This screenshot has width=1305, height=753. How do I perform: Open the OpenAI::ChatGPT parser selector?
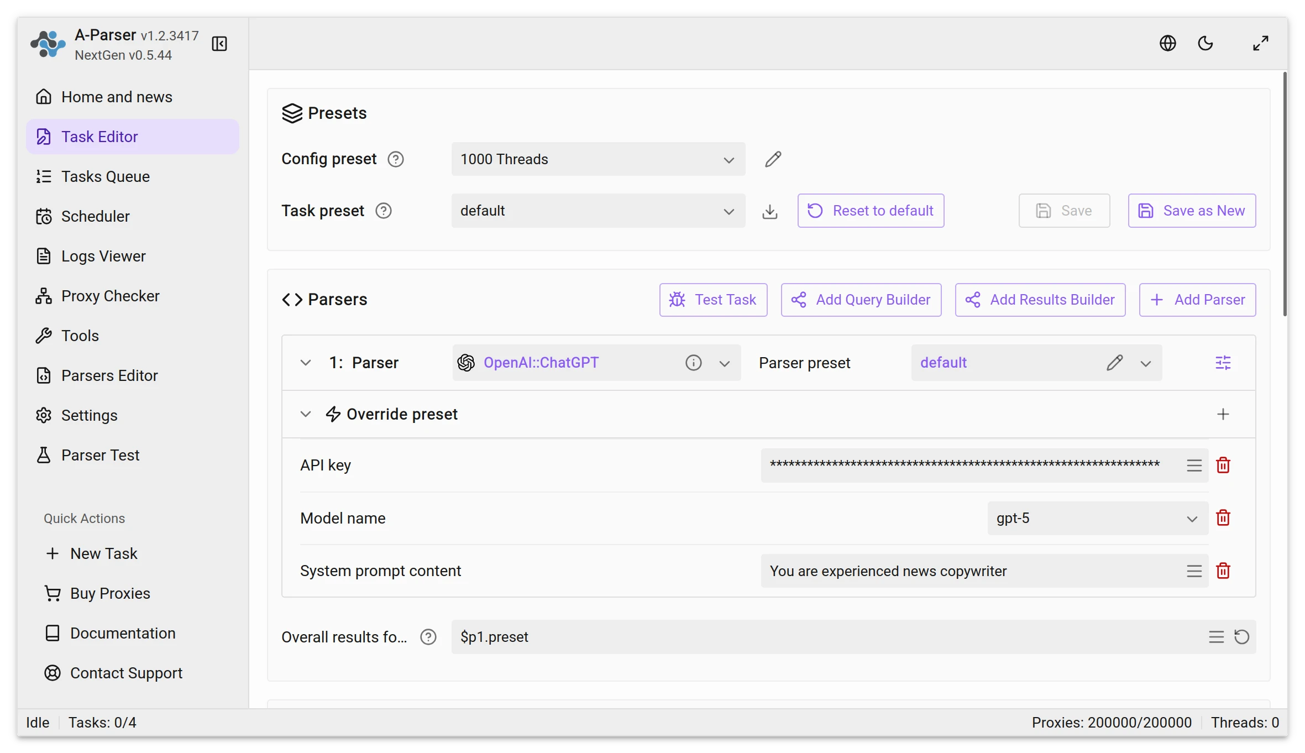pyautogui.click(x=596, y=363)
